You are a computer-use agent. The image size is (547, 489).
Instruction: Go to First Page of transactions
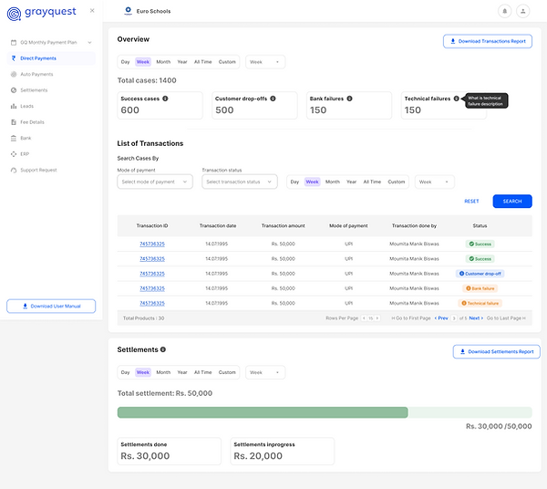[x=411, y=318]
